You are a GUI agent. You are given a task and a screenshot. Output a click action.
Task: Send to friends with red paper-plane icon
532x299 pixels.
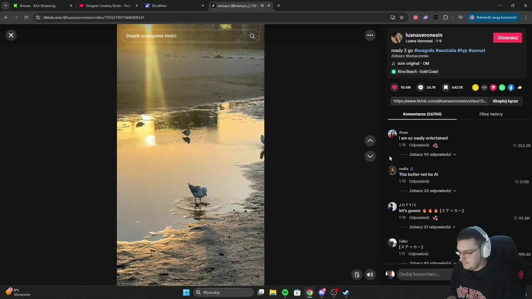tap(493, 88)
